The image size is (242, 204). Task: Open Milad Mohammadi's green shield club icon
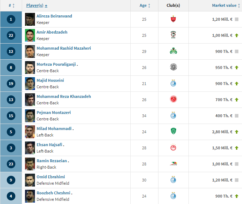coord(173,131)
